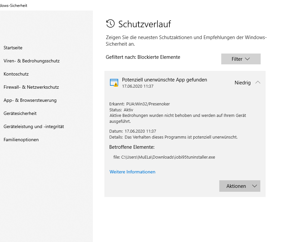Go to Startseite

coord(13,48)
